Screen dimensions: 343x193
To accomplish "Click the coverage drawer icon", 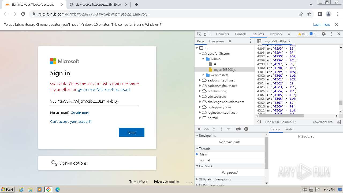I will [x=339, y=122].
